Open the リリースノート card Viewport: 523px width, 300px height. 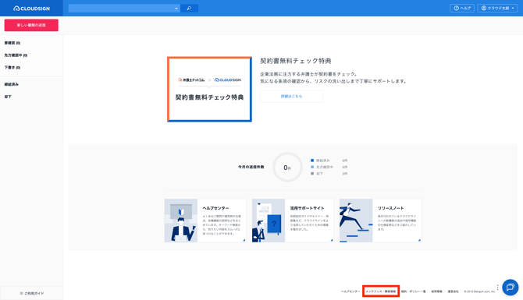(380, 221)
